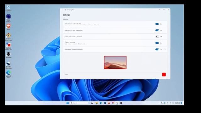Open Microsoft Store from the taskbar

[105, 103]
